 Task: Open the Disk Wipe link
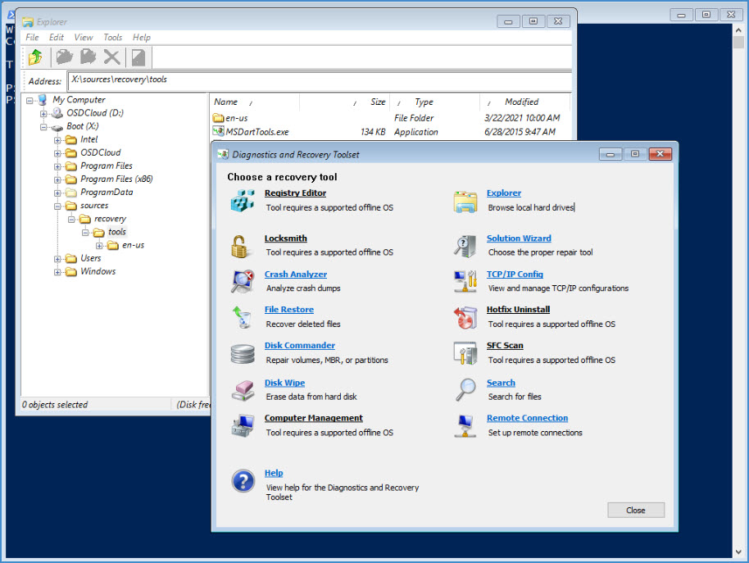click(284, 383)
